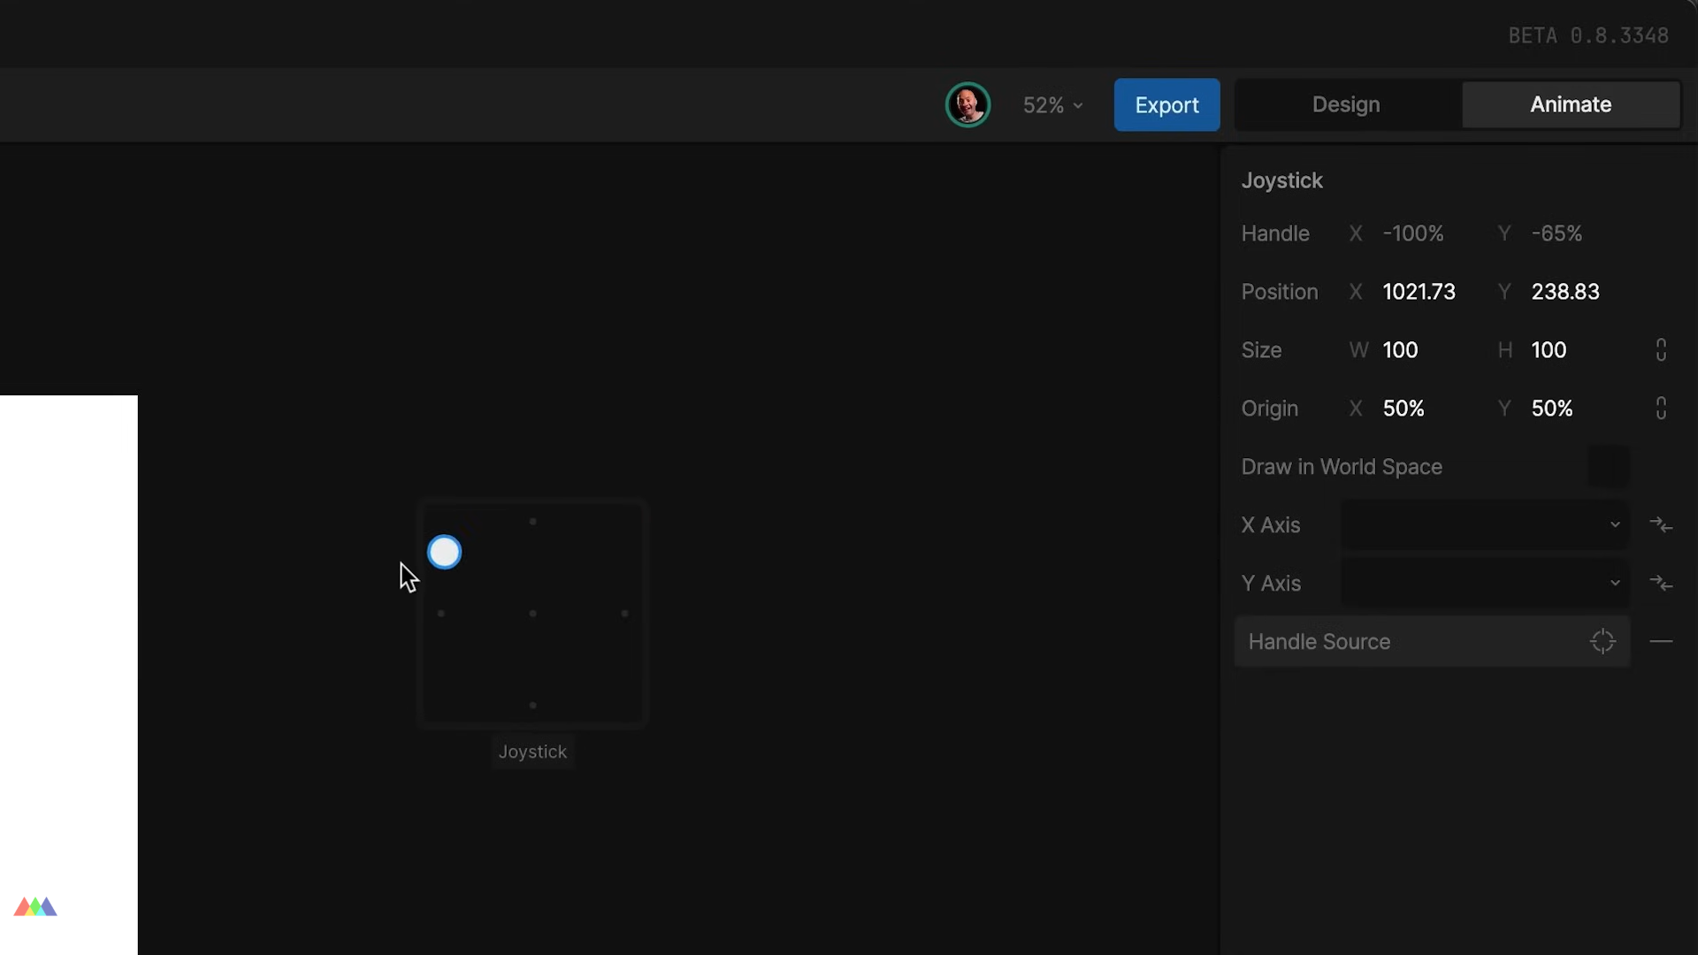
Task: Click the Y Axis link icon
Action: (1661, 584)
